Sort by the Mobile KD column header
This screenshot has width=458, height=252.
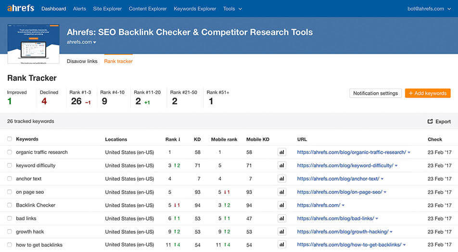tap(258, 139)
